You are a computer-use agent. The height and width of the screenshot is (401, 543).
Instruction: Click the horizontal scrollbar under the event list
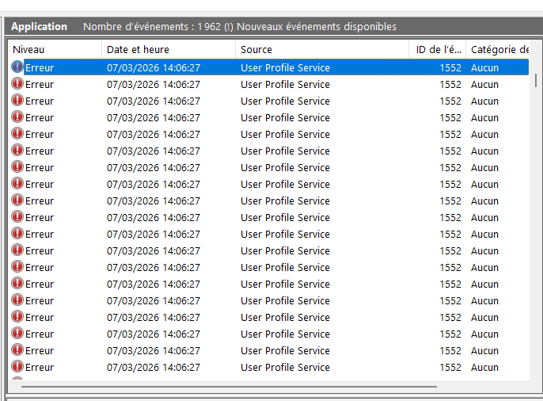click(229, 386)
